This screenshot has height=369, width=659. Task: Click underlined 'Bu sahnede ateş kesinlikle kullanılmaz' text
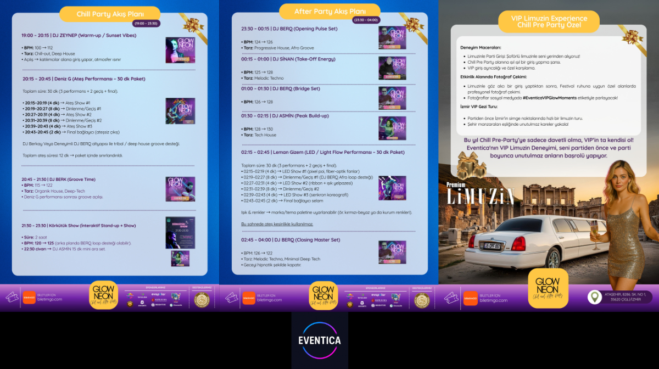(x=277, y=224)
